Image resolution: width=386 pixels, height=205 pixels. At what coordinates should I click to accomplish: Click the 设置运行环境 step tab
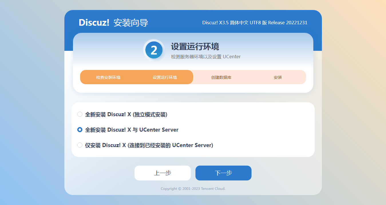[165, 77]
